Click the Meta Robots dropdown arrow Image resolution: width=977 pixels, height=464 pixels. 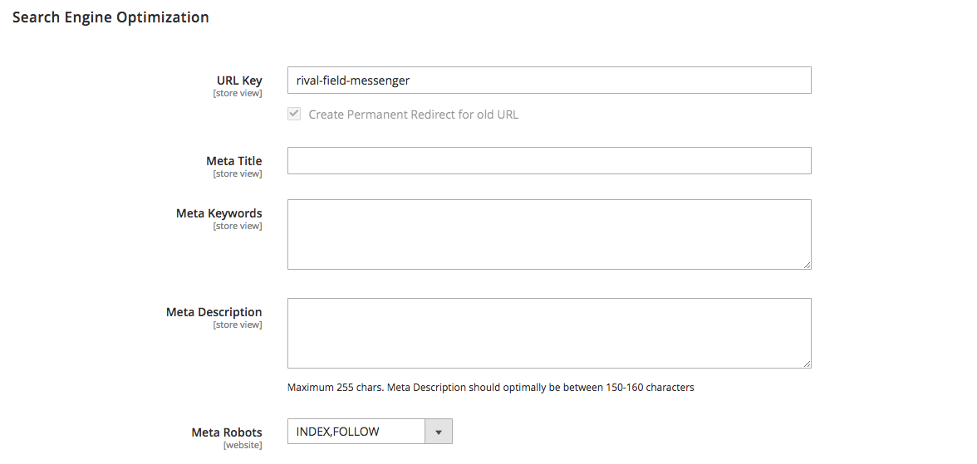[438, 432]
